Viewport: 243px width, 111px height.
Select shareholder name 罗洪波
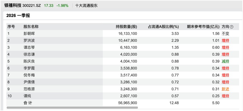pos(29,41)
